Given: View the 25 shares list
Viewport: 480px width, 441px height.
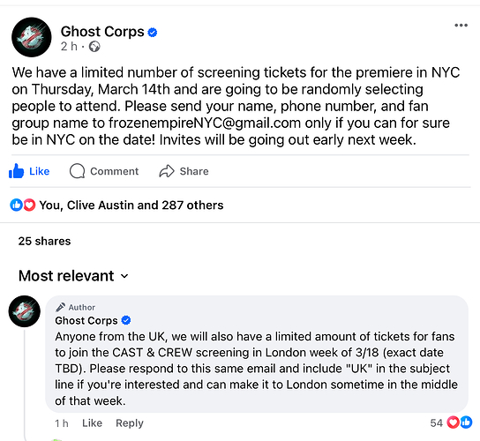Looking at the screenshot, I should pos(44,241).
